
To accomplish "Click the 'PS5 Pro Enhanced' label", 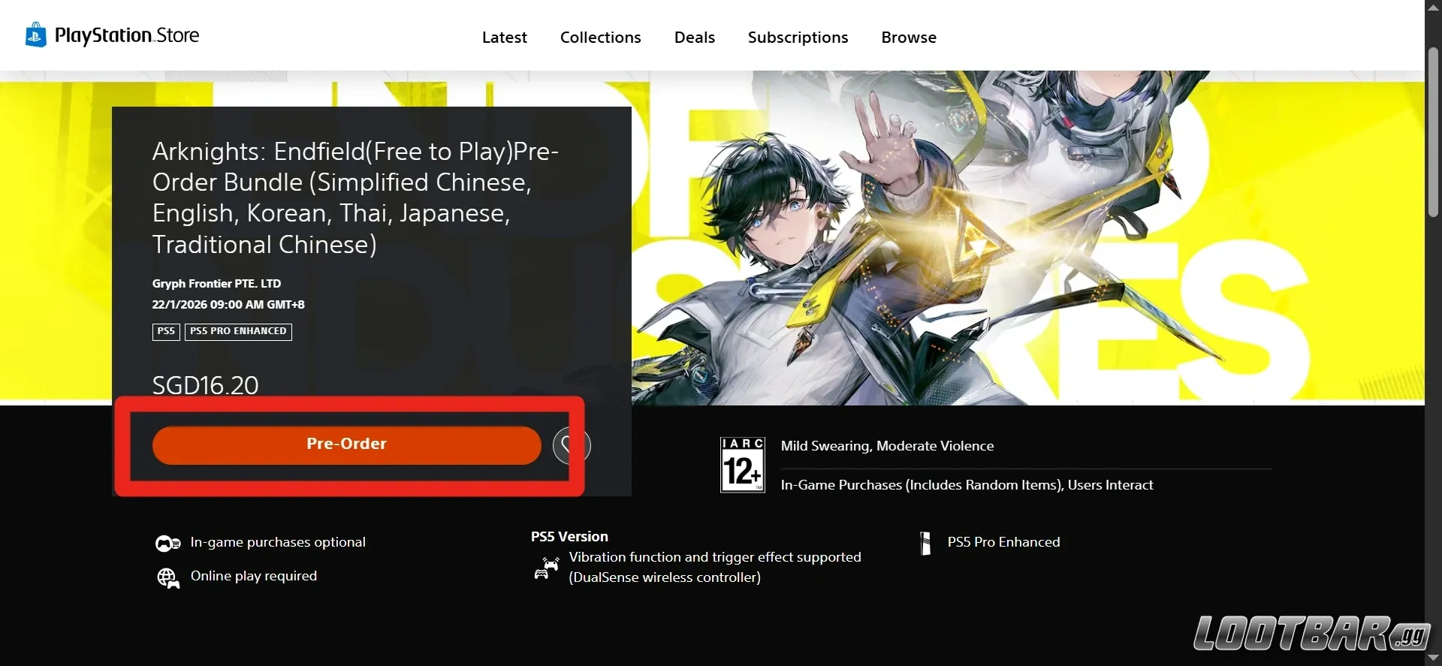I will pos(1003,542).
